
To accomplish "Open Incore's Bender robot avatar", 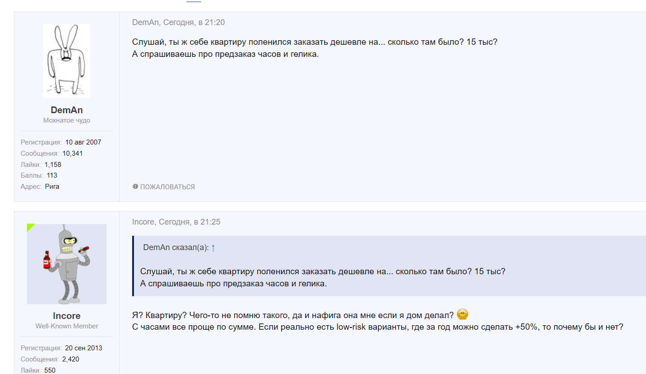I will pos(67,264).
